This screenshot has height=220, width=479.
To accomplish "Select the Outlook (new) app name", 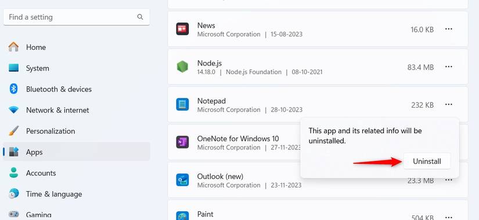I will [220, 177].
